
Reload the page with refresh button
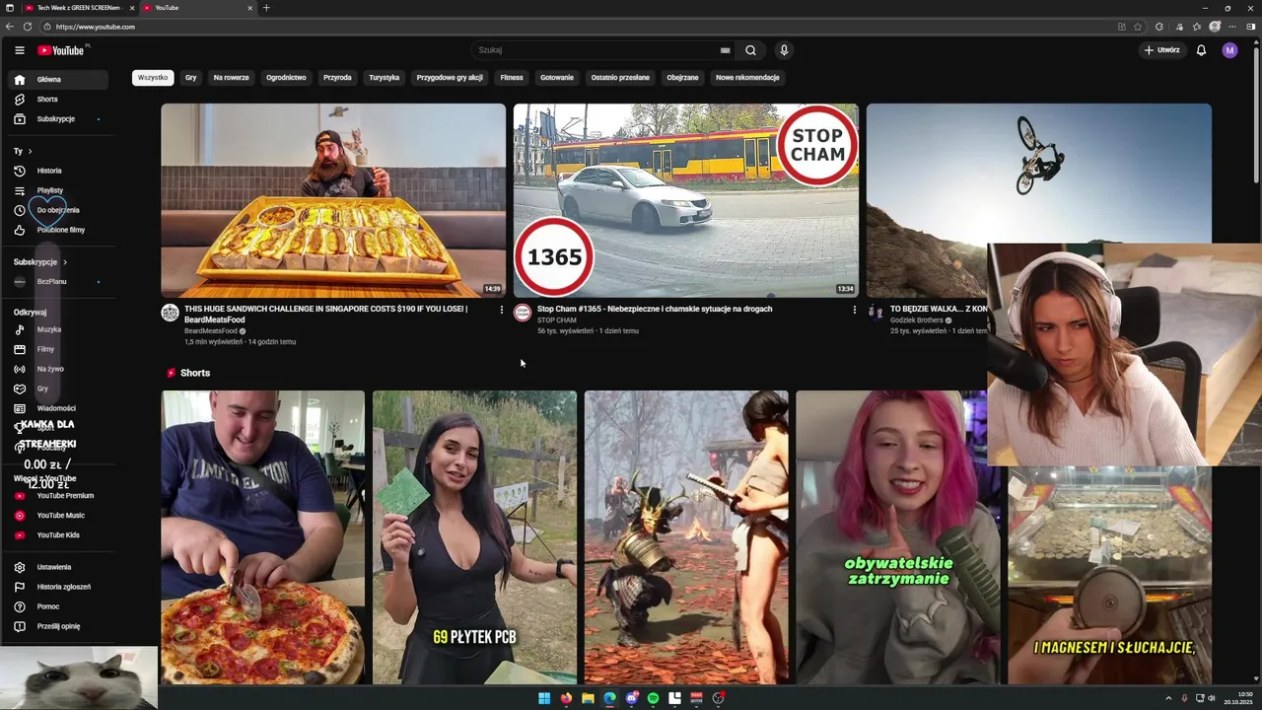tap(27, 27)
